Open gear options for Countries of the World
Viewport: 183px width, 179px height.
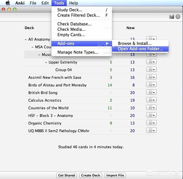coord(151,108)
